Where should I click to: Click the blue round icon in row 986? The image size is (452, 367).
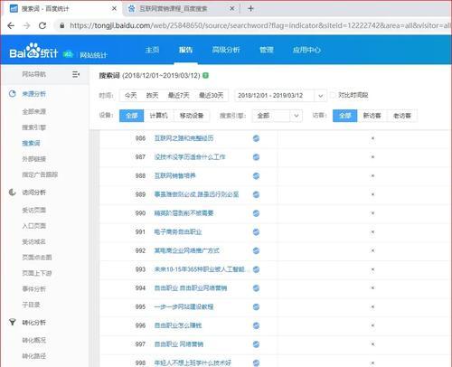(x=256, y=138)
